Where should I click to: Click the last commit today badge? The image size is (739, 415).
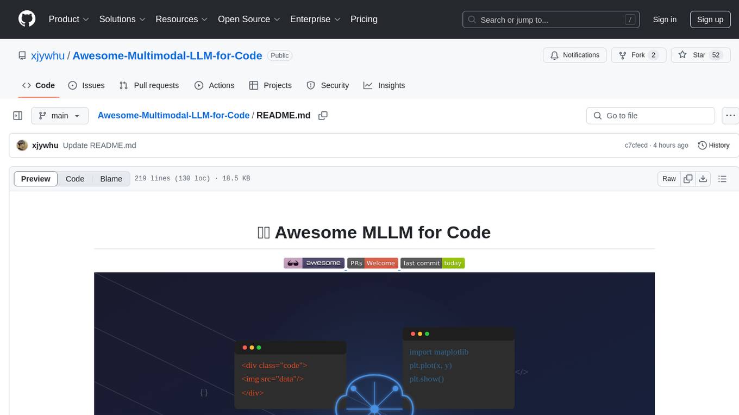(x=433, y=263)
